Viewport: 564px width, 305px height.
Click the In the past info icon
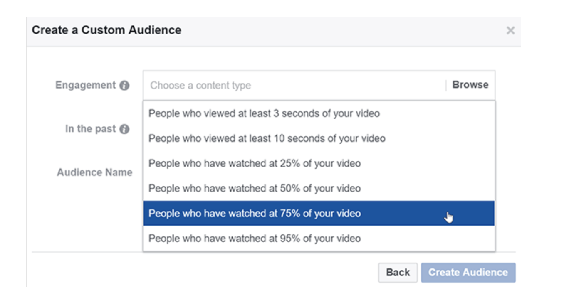(x=124, y=129)
